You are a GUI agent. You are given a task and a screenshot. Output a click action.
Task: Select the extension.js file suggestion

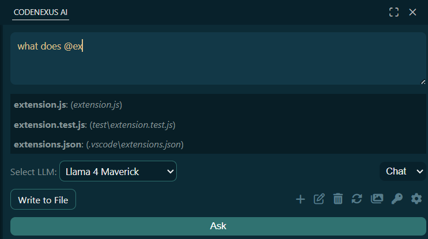click(68, 105)
